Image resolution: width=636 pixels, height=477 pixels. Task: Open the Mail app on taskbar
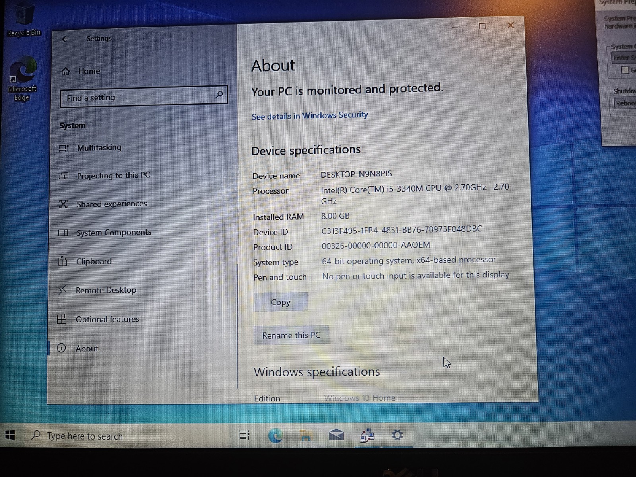click(x=336, y=435)
